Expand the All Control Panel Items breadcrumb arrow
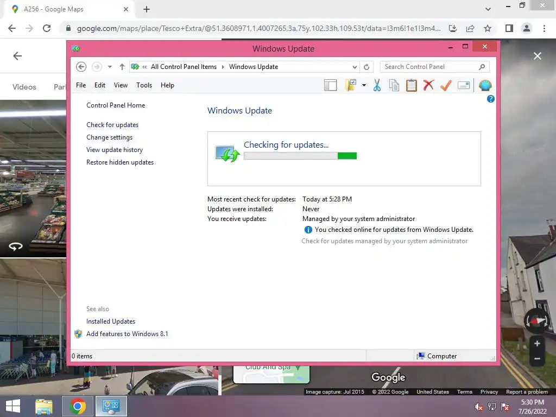556x417 pixels. [223, 67]
